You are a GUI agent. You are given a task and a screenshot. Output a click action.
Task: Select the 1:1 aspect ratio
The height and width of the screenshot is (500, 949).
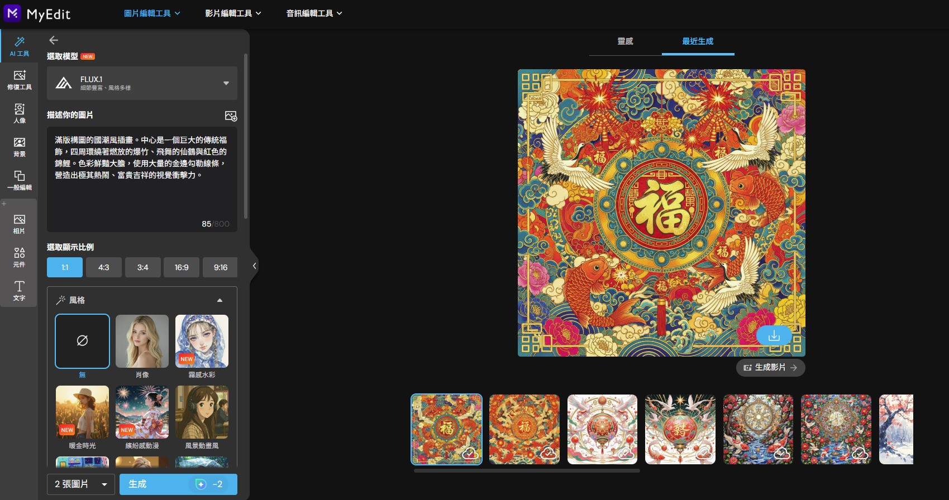pos(65,267)
